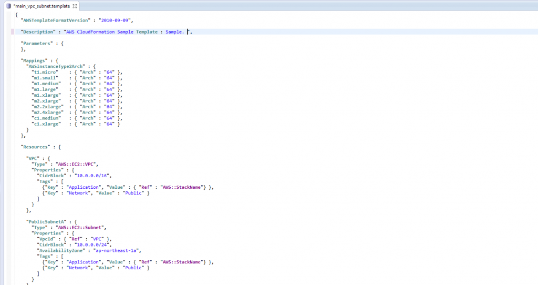Click the "AWSTemplateFormatVersion" key text
Viewport: 538px width, 285px height.
(56, 21)
